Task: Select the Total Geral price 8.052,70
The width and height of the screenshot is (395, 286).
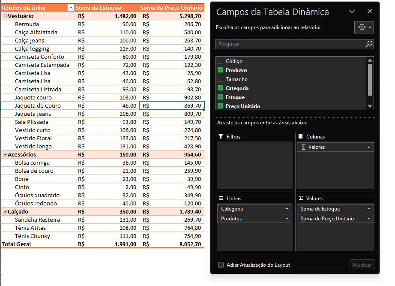Action: (190, 244)
